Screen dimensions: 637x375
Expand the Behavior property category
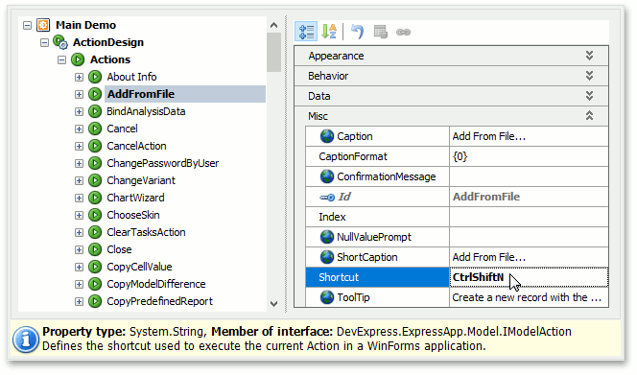(x=589, y=76)
